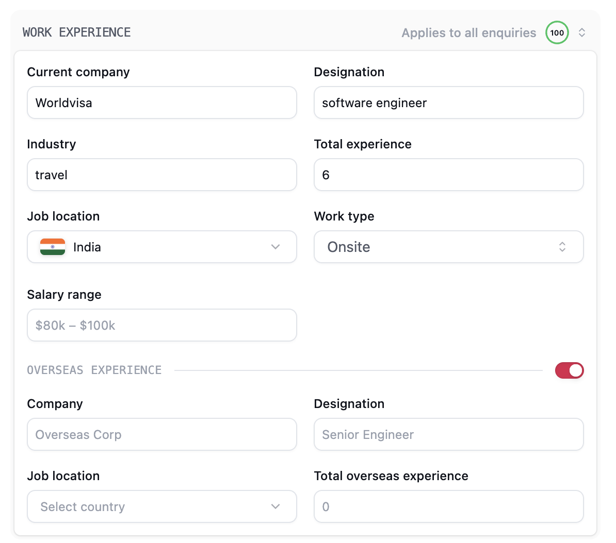
Task: Click the 'Industry' label
Action: click(52, 144)
